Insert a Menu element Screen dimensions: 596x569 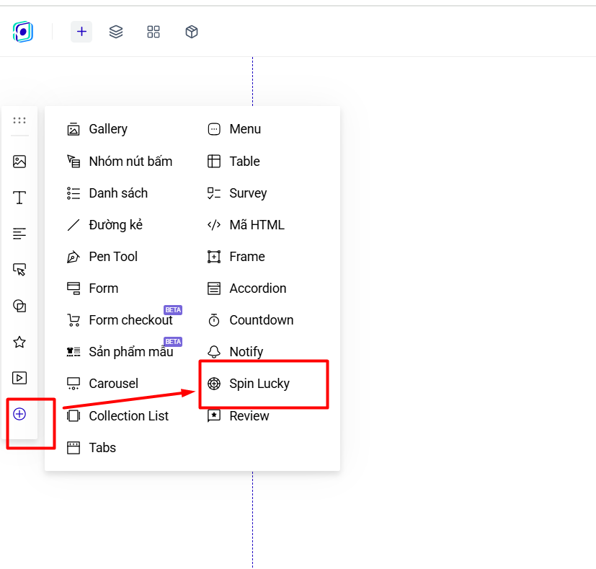pos(234,129)
